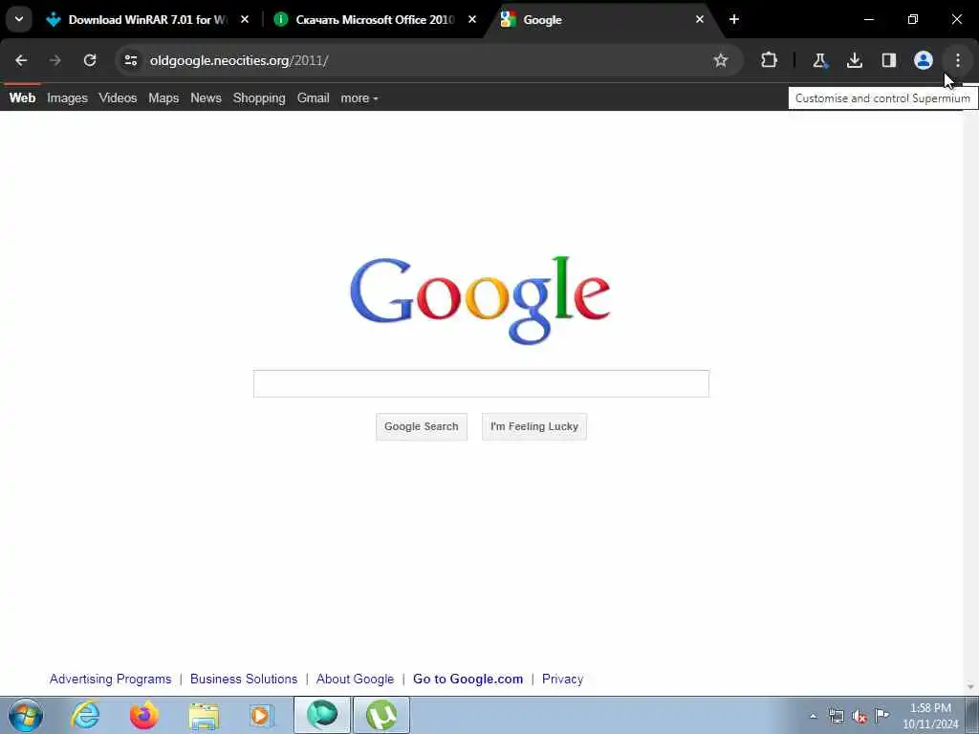Viewport: 979px width, 734px height.
Task: Go back with the back arrow
Action: click(x=21, y=60)
